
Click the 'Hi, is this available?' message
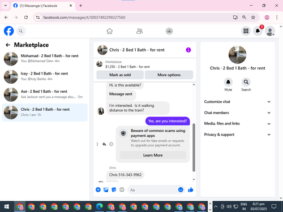point(125,85)
